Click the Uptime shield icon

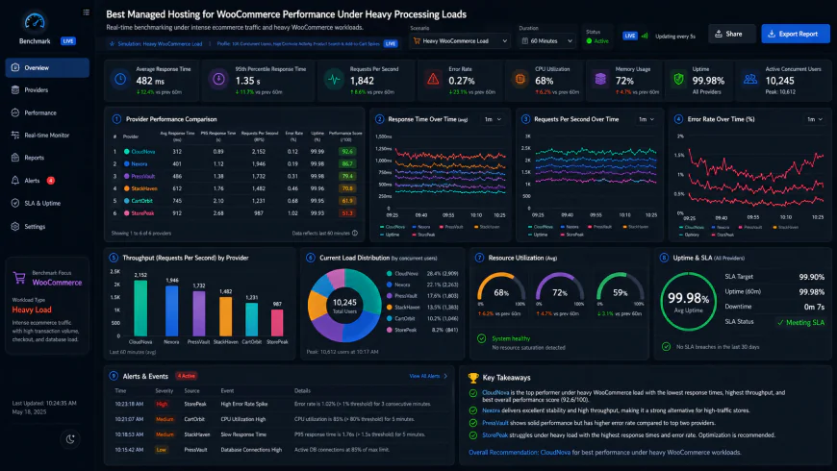click(x=678, y=80)
